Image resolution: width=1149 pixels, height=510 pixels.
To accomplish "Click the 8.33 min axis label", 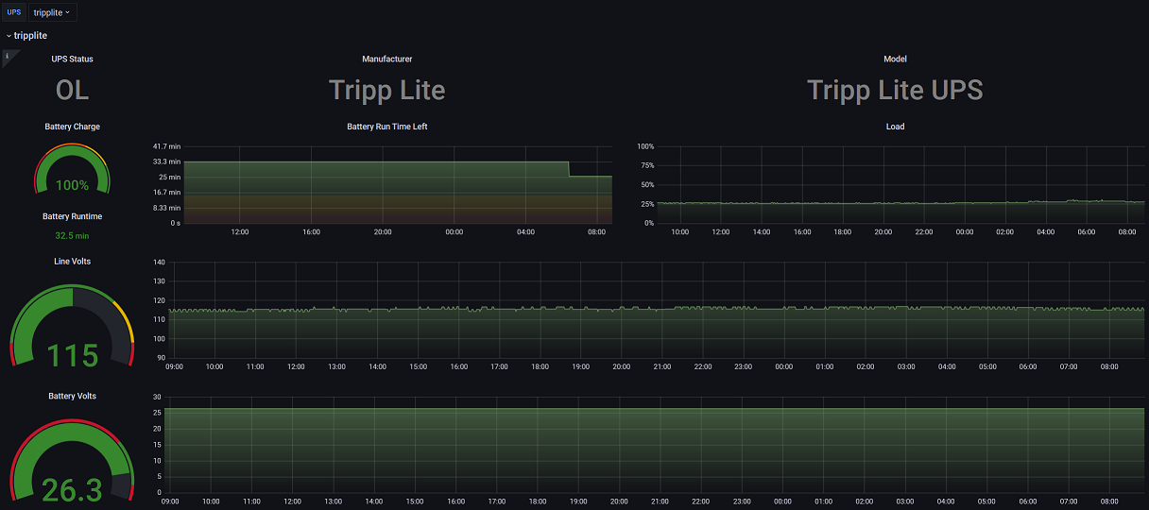I will pos(167,208).
